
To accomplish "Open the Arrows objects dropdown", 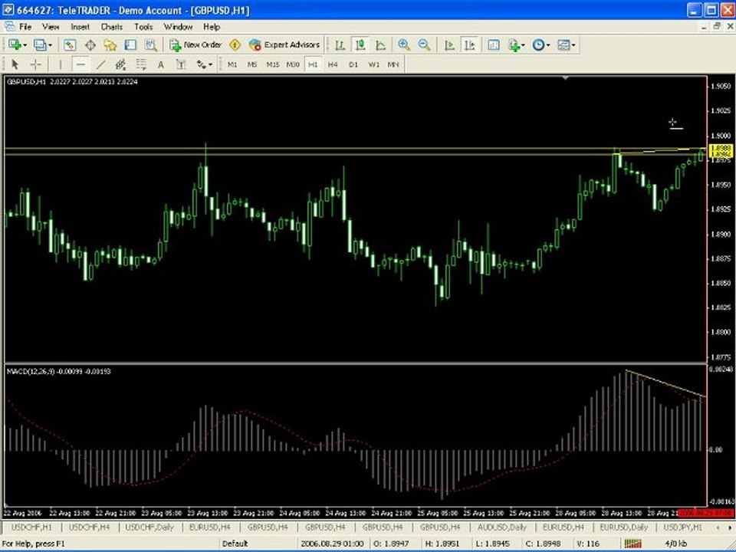I will [x=204, y=64].
